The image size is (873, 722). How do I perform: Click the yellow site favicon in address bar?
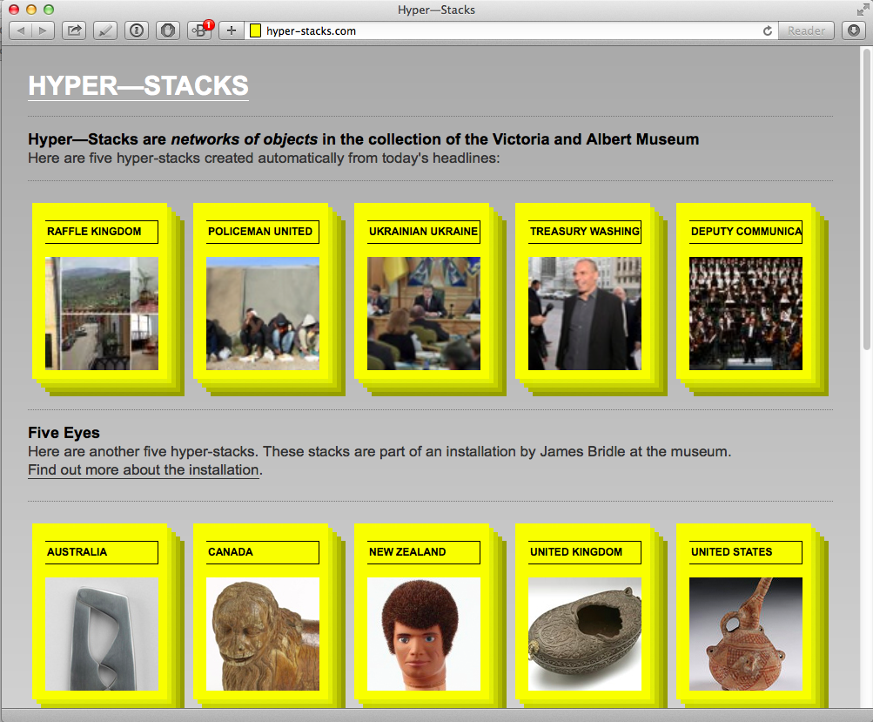click(256, 30)
